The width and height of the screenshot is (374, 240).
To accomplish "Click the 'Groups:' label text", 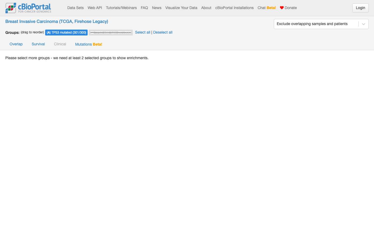I will coord(12,33).
